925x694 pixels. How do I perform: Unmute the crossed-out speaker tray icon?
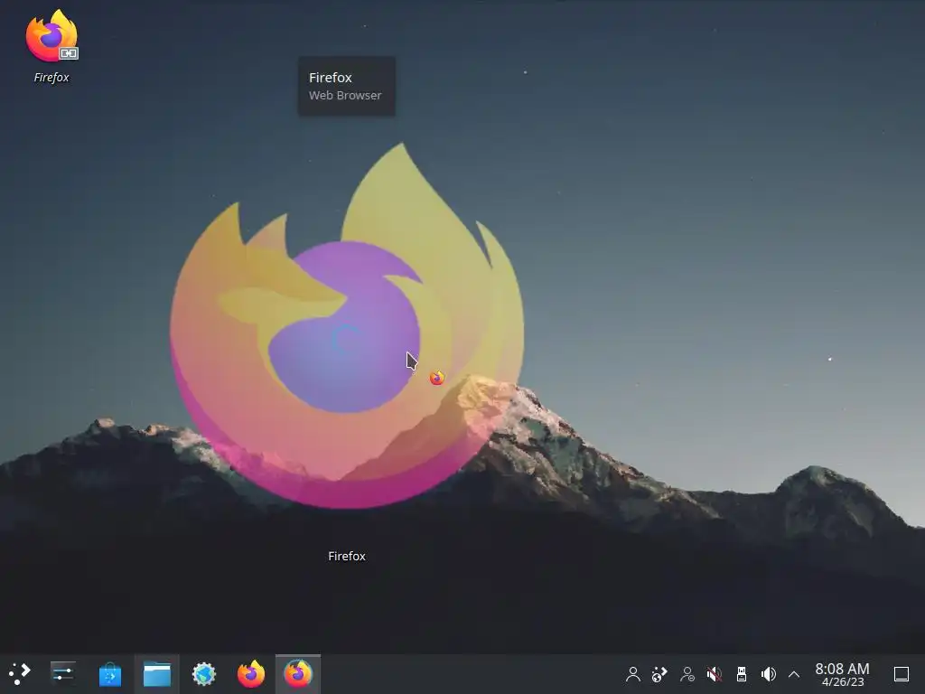pos(715,674)
